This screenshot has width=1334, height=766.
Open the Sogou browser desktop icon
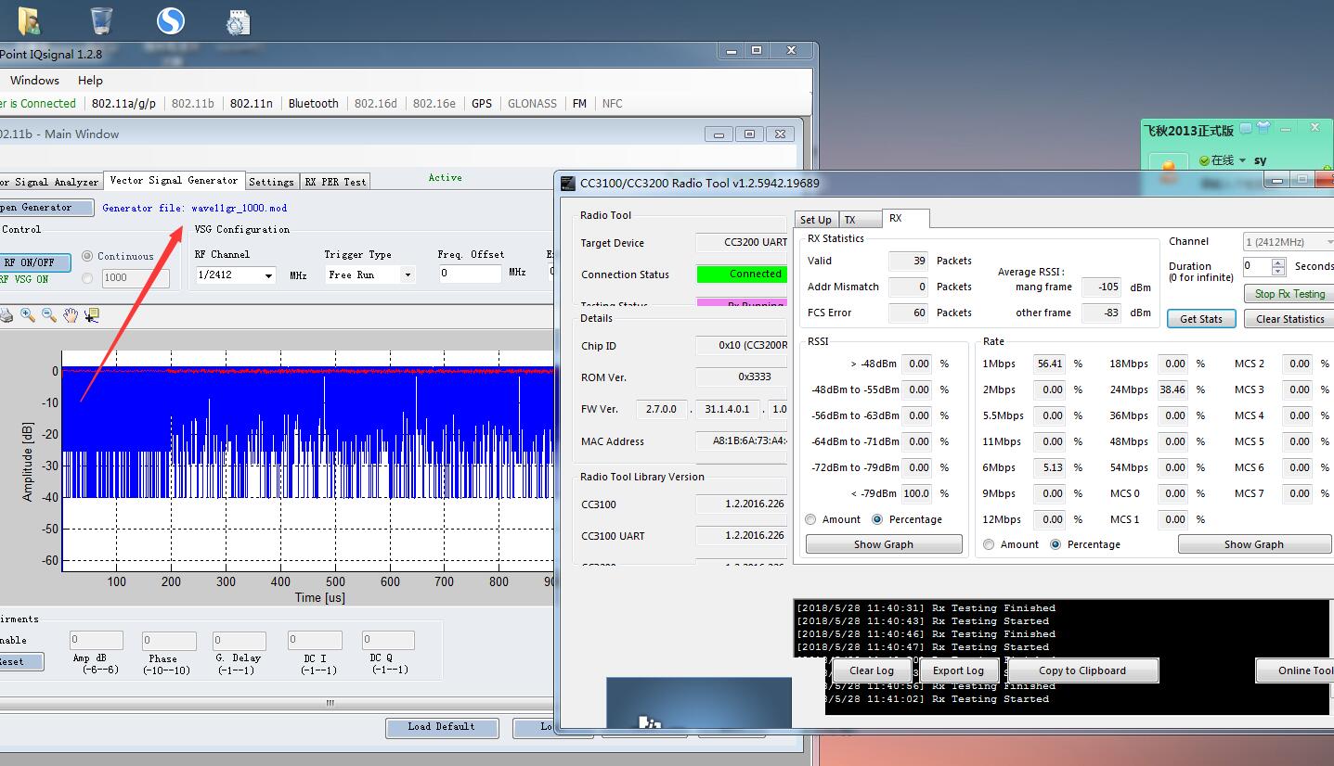coord(171,21)
